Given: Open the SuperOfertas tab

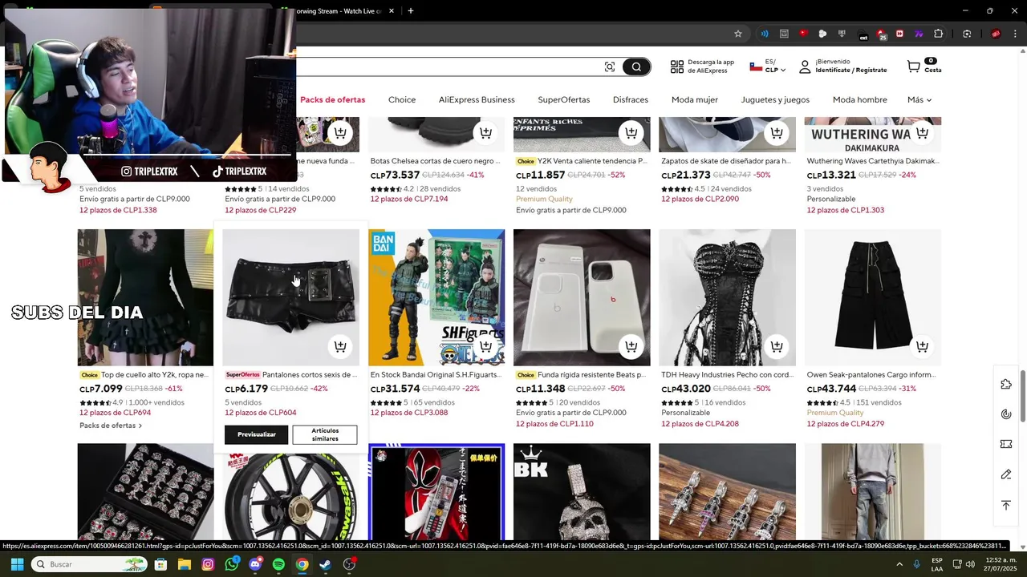Looking at the screenshot, I should point(563,99).
